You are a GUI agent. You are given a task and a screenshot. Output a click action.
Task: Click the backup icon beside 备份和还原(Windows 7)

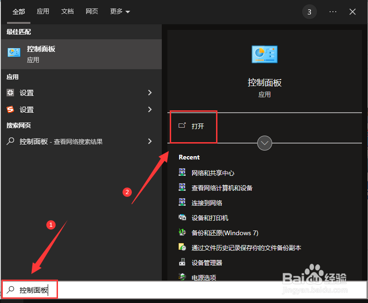click(182, 232)
